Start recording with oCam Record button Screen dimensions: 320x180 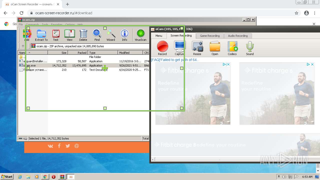tap(162, 48)
